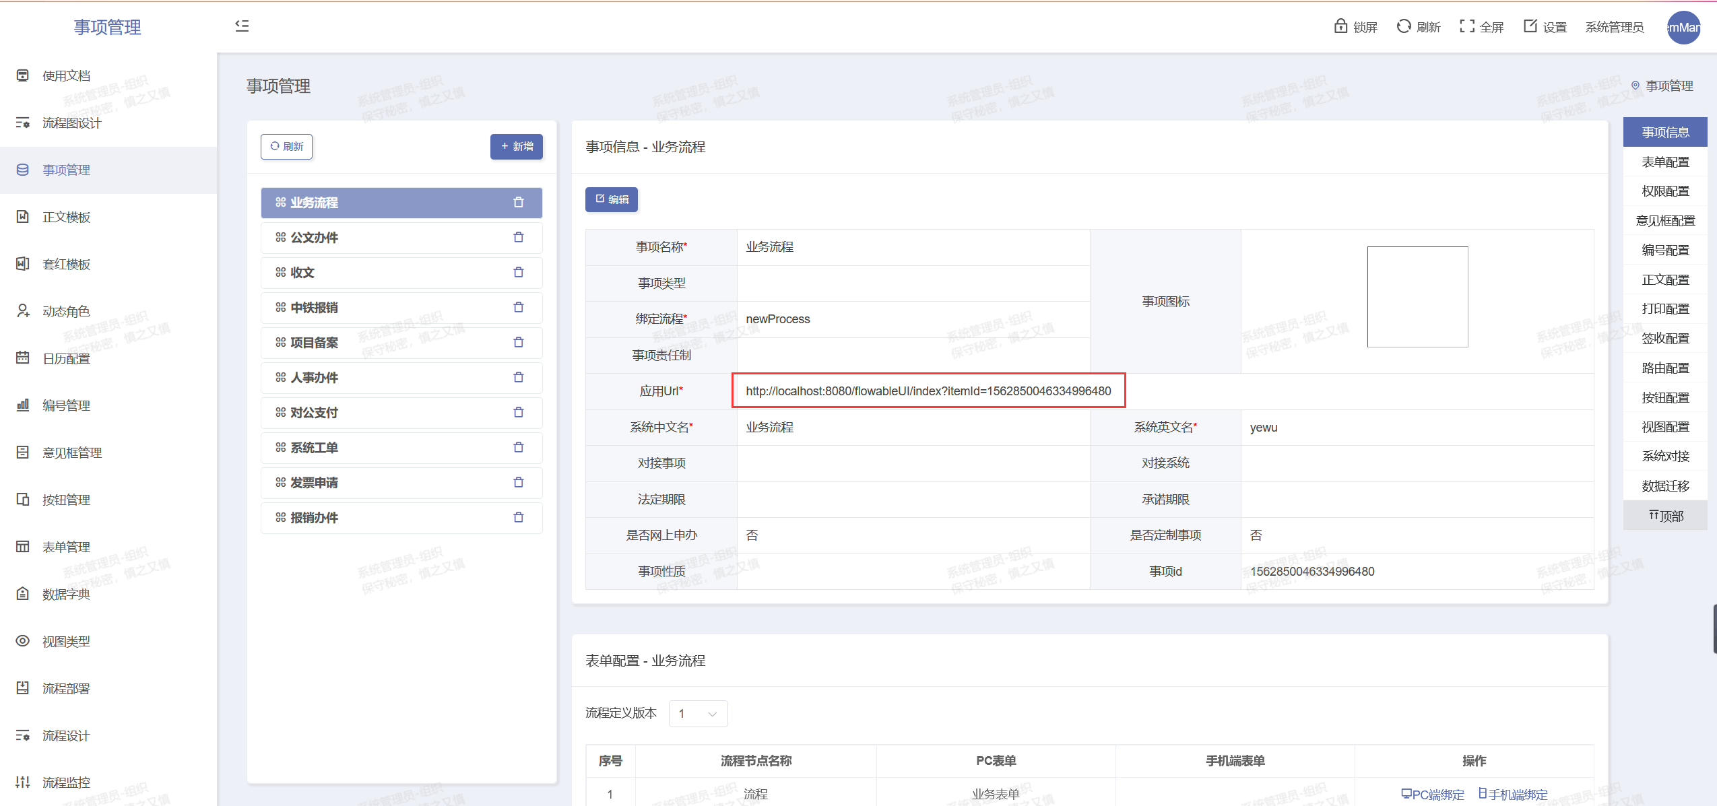Jump to 数据迁移 anchor tab

[x=1665, y=485]
